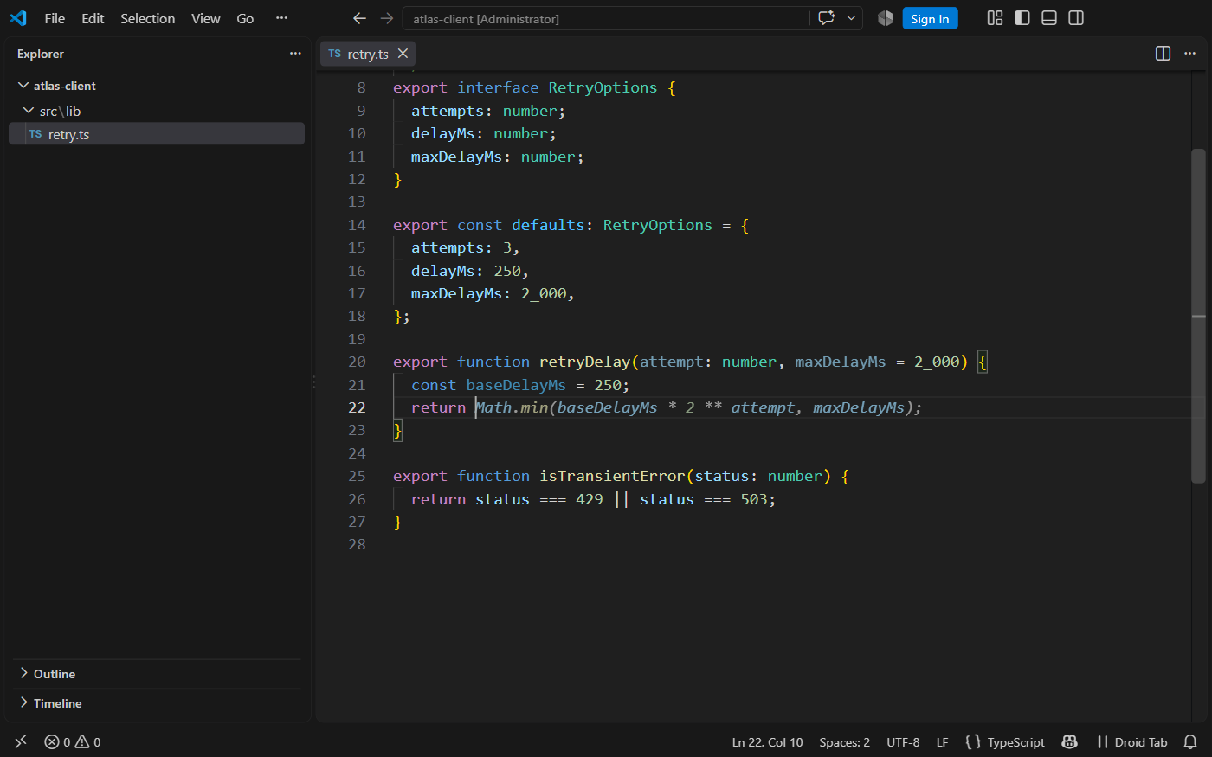The image size is (1212, 757).
Task: Open the View menu
Action: pos(206,18)
